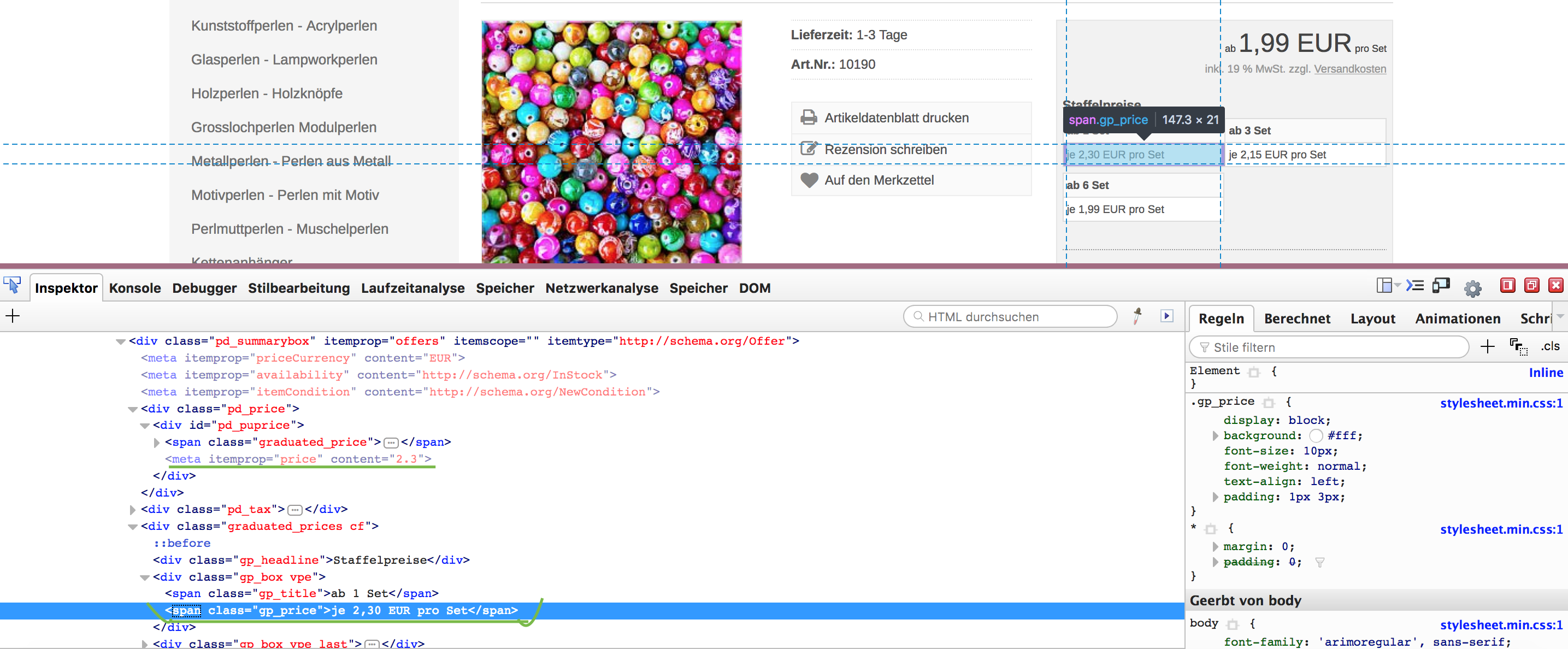Screen dimensions: 1568x649
Task: Toggle responsive design mode icon
Action: (x=1441, y=286)
